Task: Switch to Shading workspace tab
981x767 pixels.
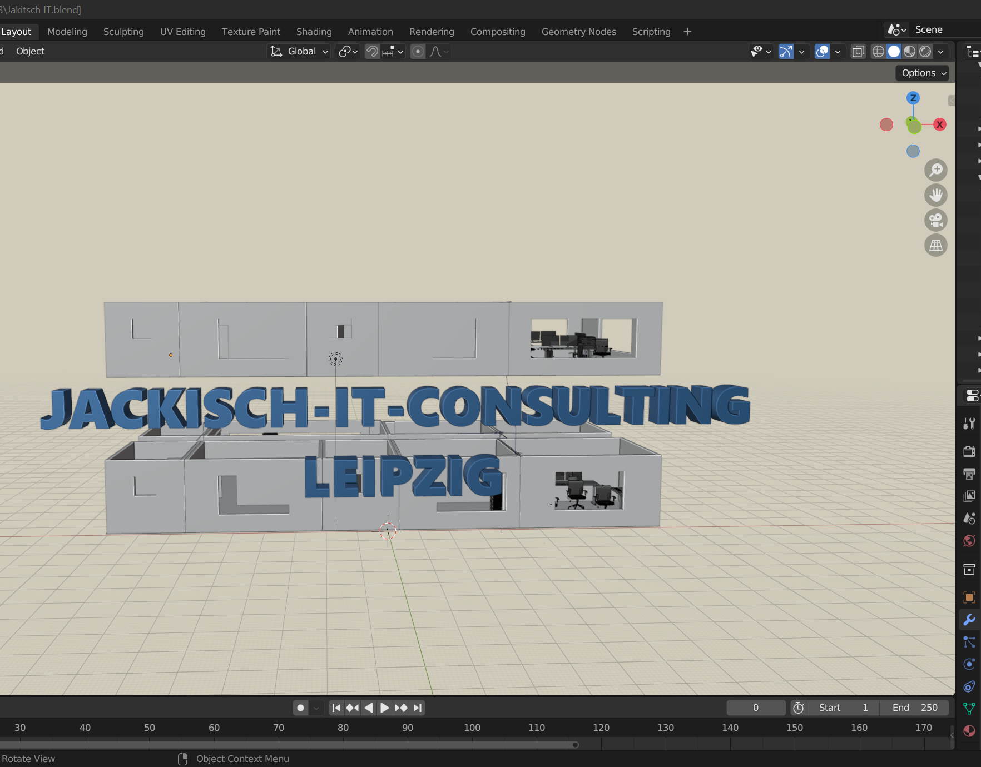Action: tap(314, 32)
